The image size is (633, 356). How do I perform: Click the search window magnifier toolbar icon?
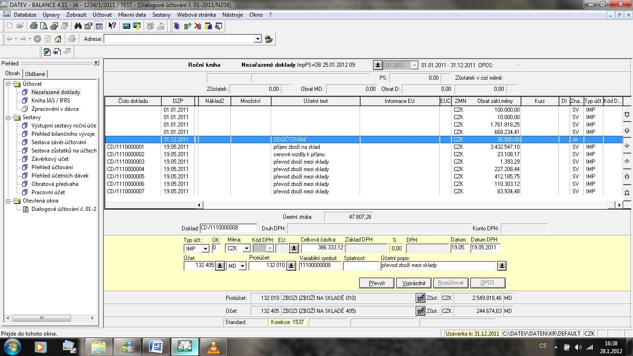click(x=218, y=26)
